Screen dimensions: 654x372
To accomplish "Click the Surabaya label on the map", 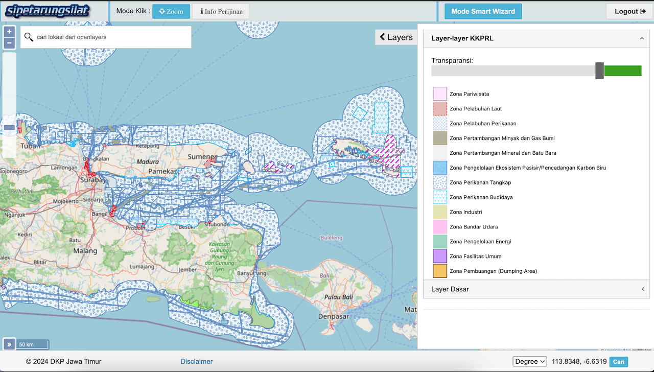I will click(x=92, y=180).
